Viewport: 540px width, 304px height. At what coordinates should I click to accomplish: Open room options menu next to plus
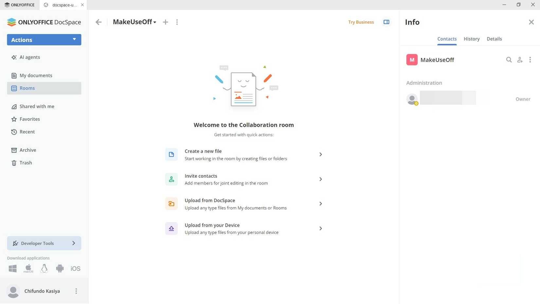[x=177, y=22]
